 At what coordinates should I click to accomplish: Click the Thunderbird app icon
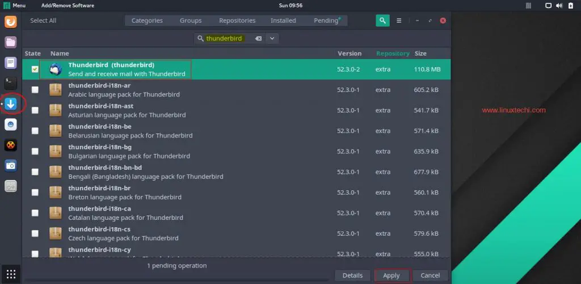click(x=56, y=69)
